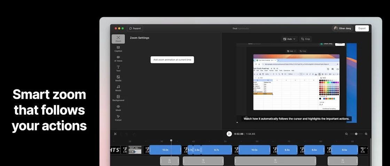Open the Music panel

point(118,88)
